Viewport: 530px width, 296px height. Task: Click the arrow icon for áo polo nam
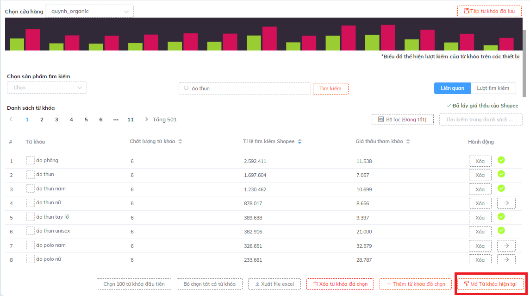[x=506, y=246]
